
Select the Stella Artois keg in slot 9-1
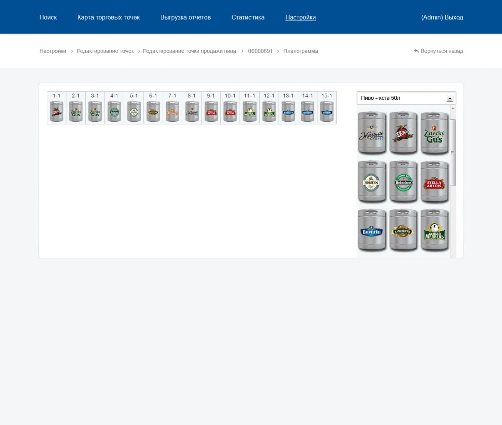[211, 111]
